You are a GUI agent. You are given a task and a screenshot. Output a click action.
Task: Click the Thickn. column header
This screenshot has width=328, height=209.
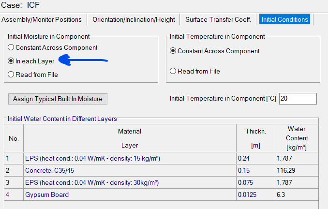point(255,138)
